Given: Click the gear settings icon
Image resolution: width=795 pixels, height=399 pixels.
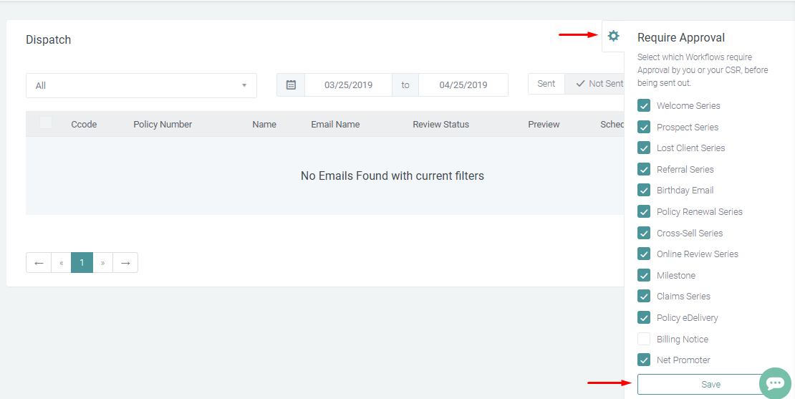Looking at the screenshot, I should coord(613,36).
